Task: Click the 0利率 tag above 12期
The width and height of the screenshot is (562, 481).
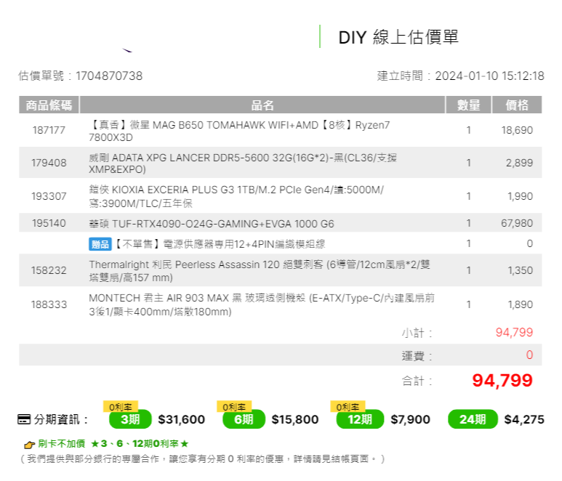Action: click(x=348, y=407)
